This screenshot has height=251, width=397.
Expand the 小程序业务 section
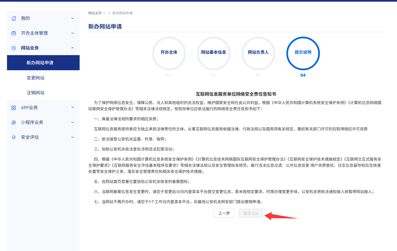click(72, 122)
